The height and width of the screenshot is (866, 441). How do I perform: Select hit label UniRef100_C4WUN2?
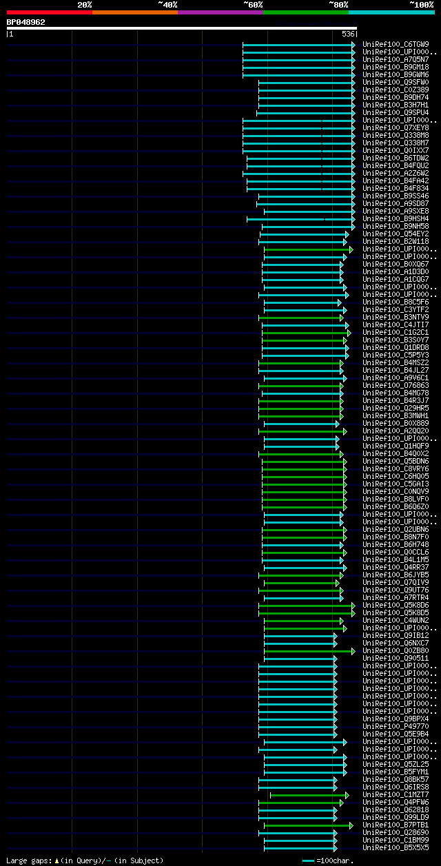tap(396, 621)
